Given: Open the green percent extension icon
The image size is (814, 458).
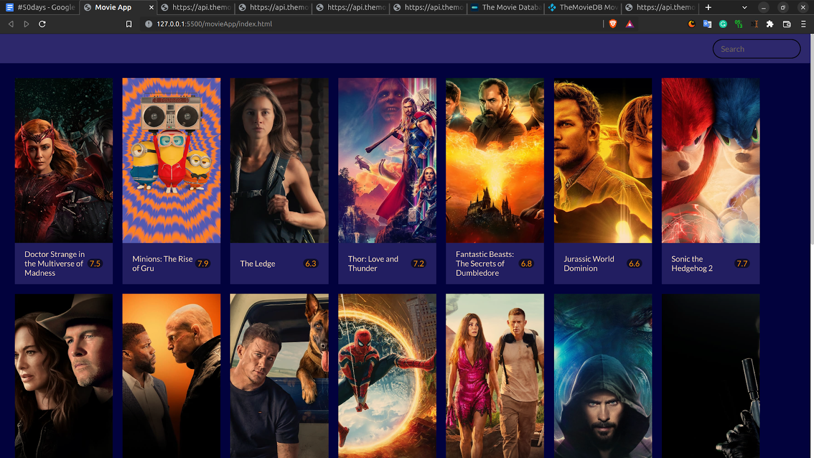Looking at the screenshot, I should [739, 24].
